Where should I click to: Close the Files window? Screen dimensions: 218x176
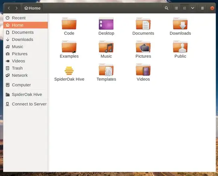click(212, 8)
